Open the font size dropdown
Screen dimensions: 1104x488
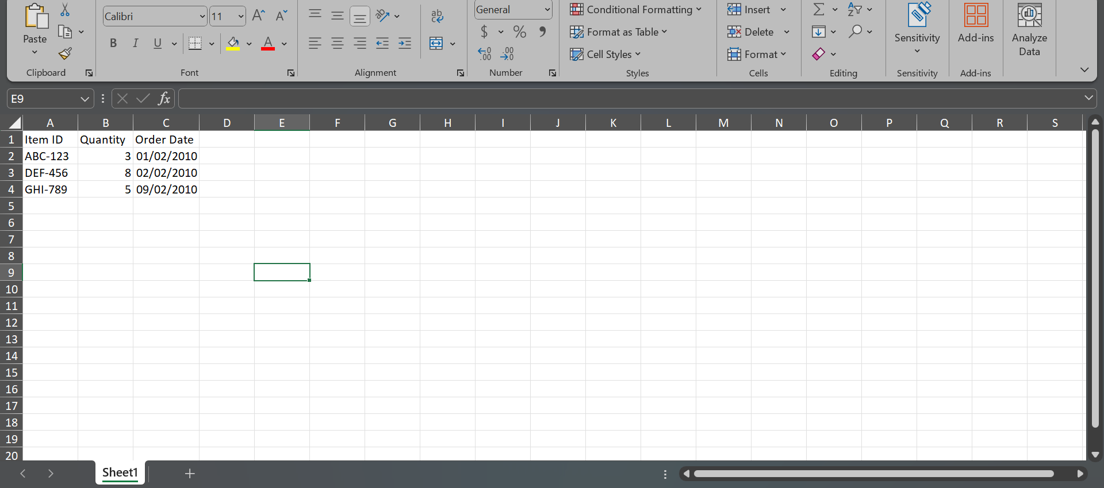tap(241, 17)
